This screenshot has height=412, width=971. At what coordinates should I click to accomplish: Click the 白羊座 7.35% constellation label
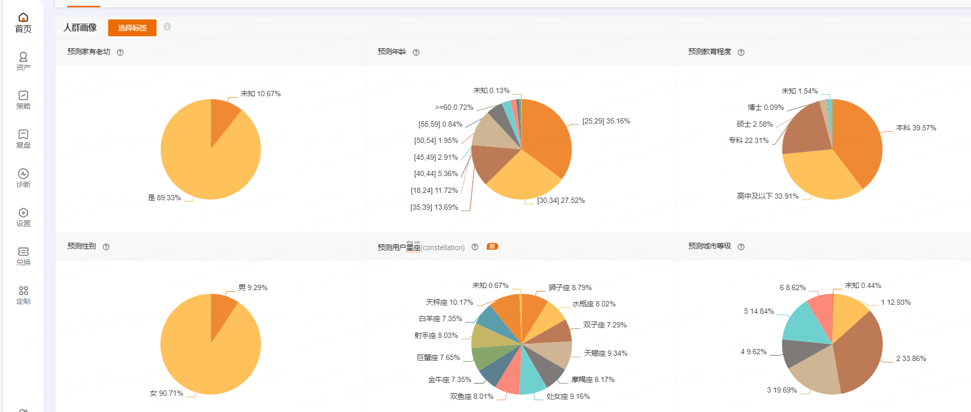pos(441,318)
